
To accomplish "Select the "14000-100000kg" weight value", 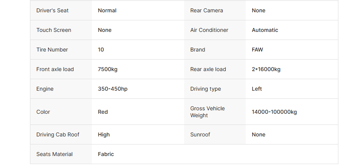I will 274,112.
